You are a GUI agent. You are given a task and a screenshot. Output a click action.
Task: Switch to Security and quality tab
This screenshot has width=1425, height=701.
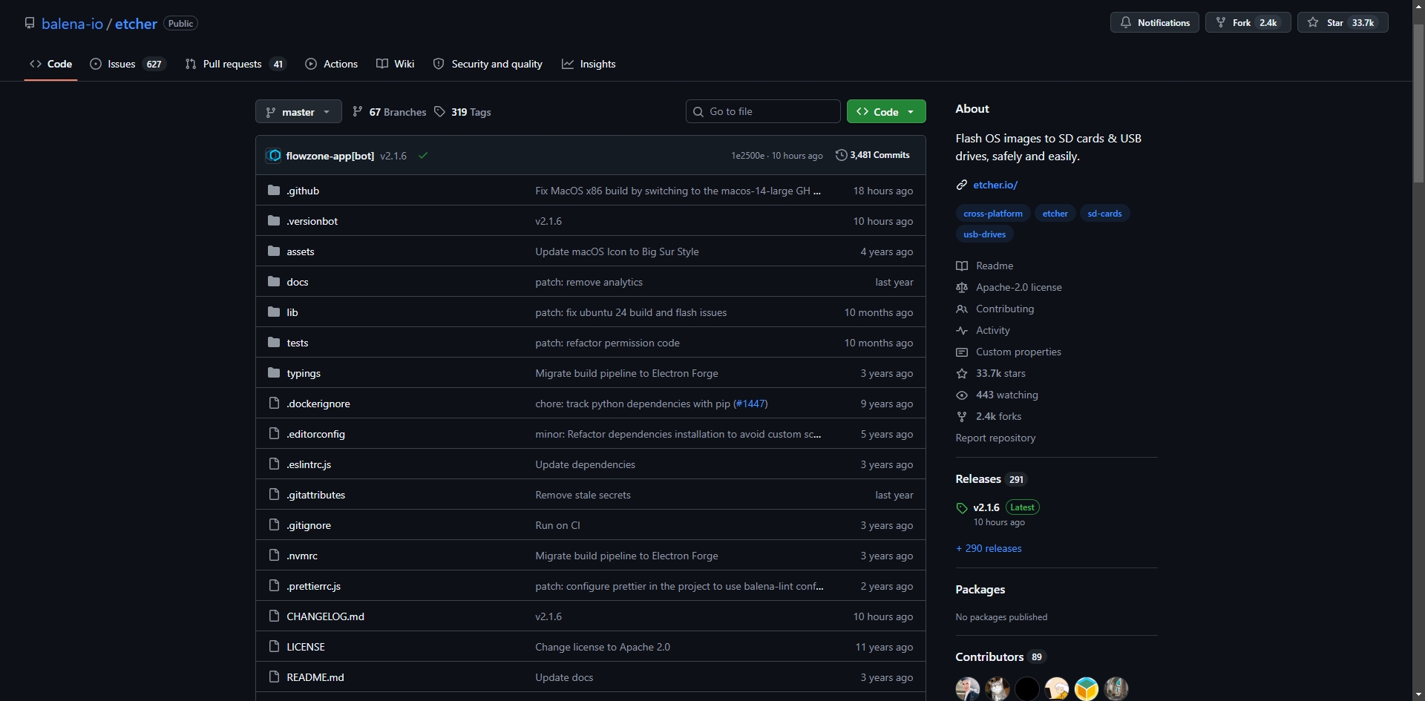click(x=488, y=64)
